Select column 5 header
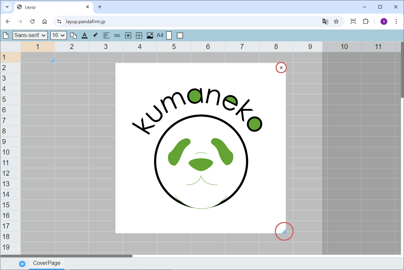 pyautogui.click(x=174, y=47)
